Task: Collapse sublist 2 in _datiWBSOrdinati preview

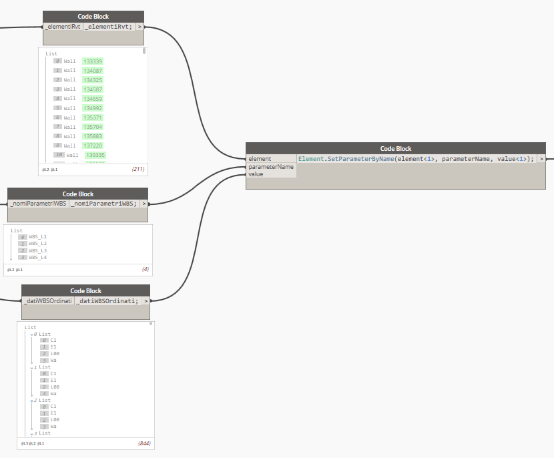Action: pos(31,401)
